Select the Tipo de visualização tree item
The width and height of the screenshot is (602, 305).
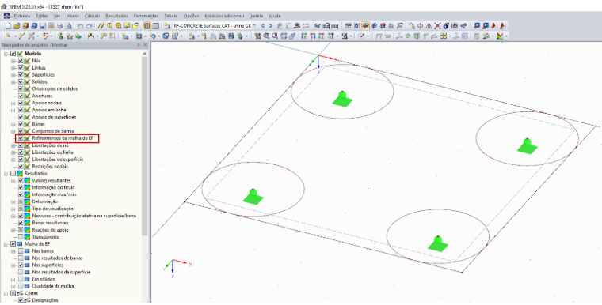click(x=52, y=209)
